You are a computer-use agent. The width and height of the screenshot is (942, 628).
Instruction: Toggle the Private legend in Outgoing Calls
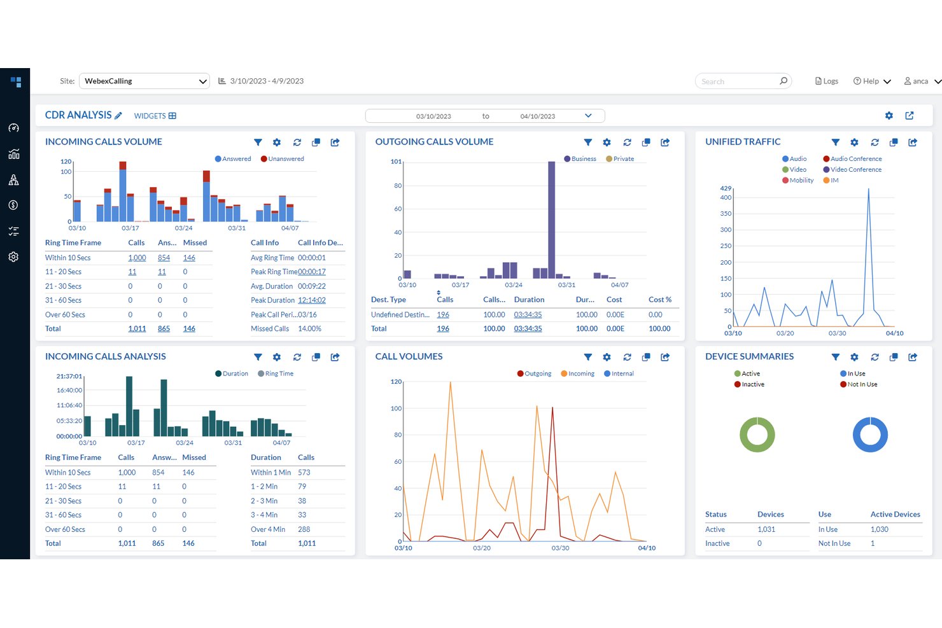pos(620,159)
